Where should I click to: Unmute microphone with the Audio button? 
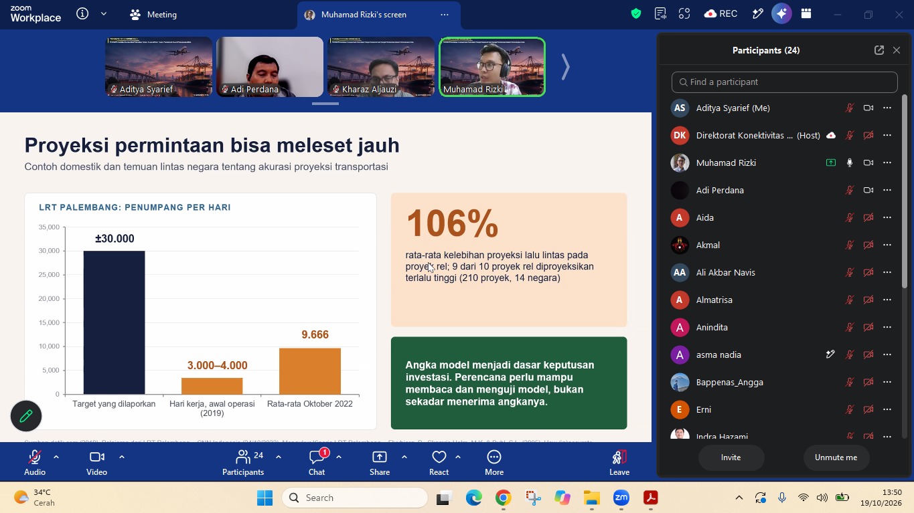[35, 462]
